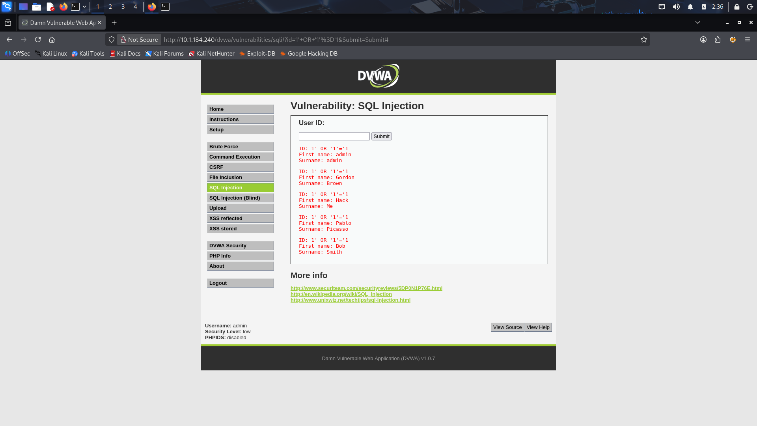Lock the screen with padlock icon
The image size is (757, 426).
(x=736, y=7)
